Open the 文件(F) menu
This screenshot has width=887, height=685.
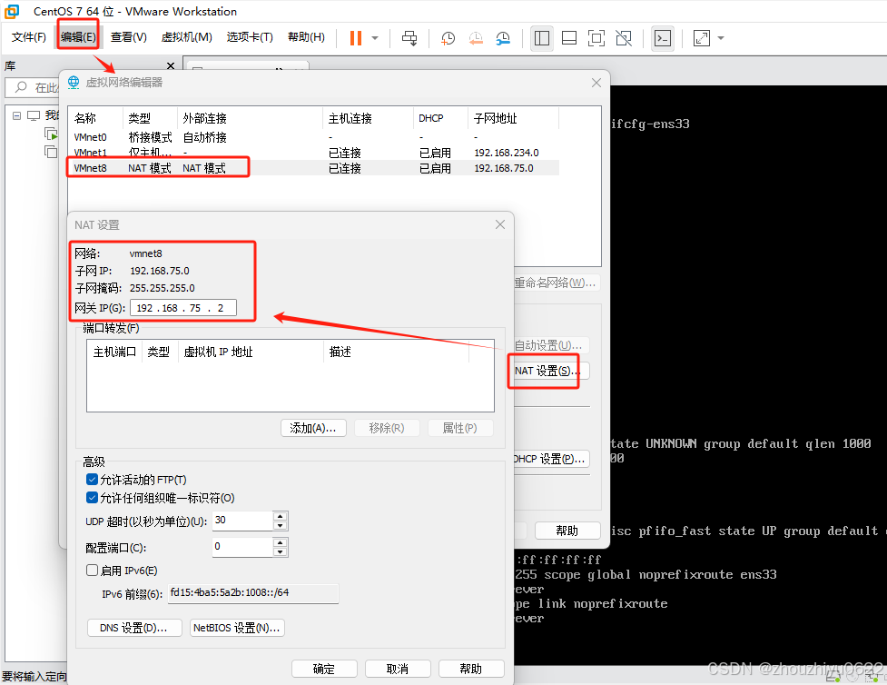point(28,37)
